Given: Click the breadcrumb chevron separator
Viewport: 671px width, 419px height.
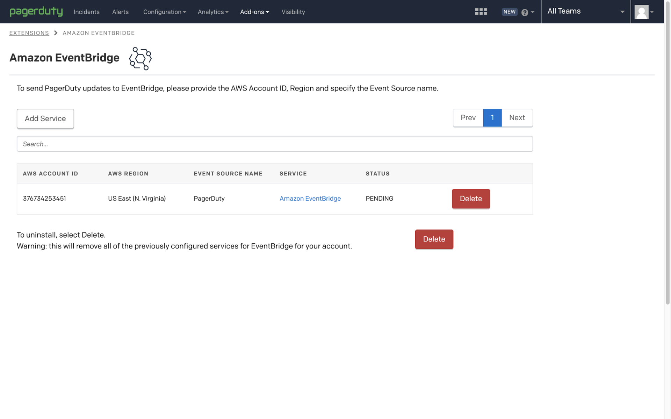Looking at the screenshot, I should pyautogui.click(x=56, y=33).
